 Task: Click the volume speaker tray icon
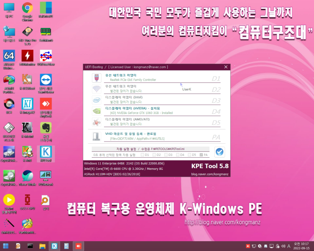[x=283, y=246]
